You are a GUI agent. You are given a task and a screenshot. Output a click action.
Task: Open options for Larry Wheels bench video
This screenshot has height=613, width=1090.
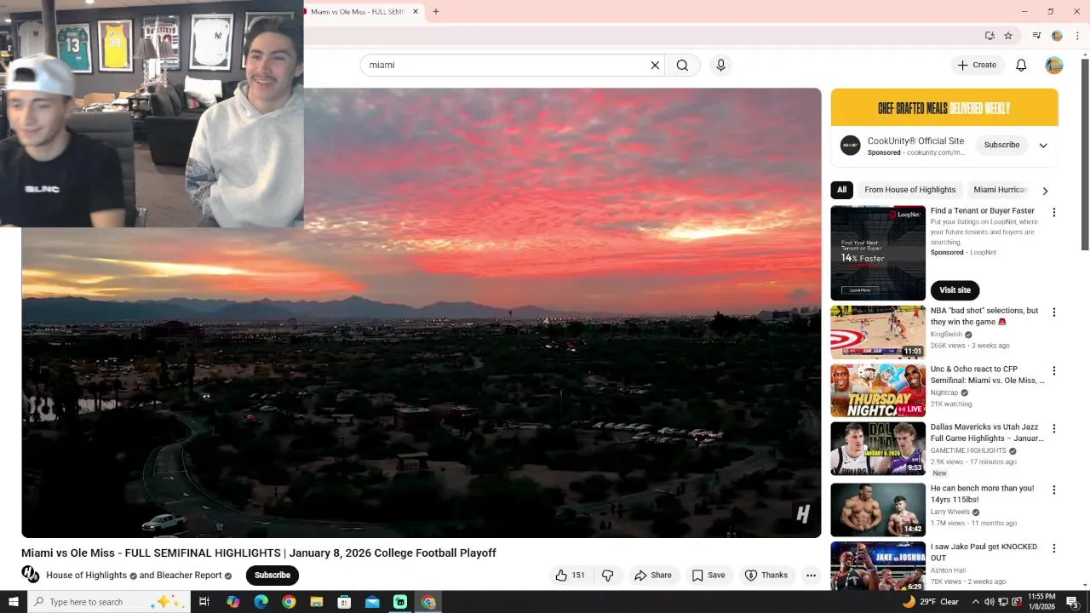(1053, 490)
